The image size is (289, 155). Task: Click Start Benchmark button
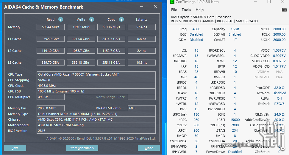(82, 148)
